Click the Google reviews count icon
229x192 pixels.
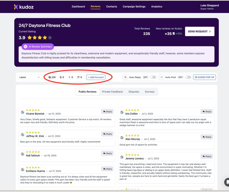[x=50, y=77]
